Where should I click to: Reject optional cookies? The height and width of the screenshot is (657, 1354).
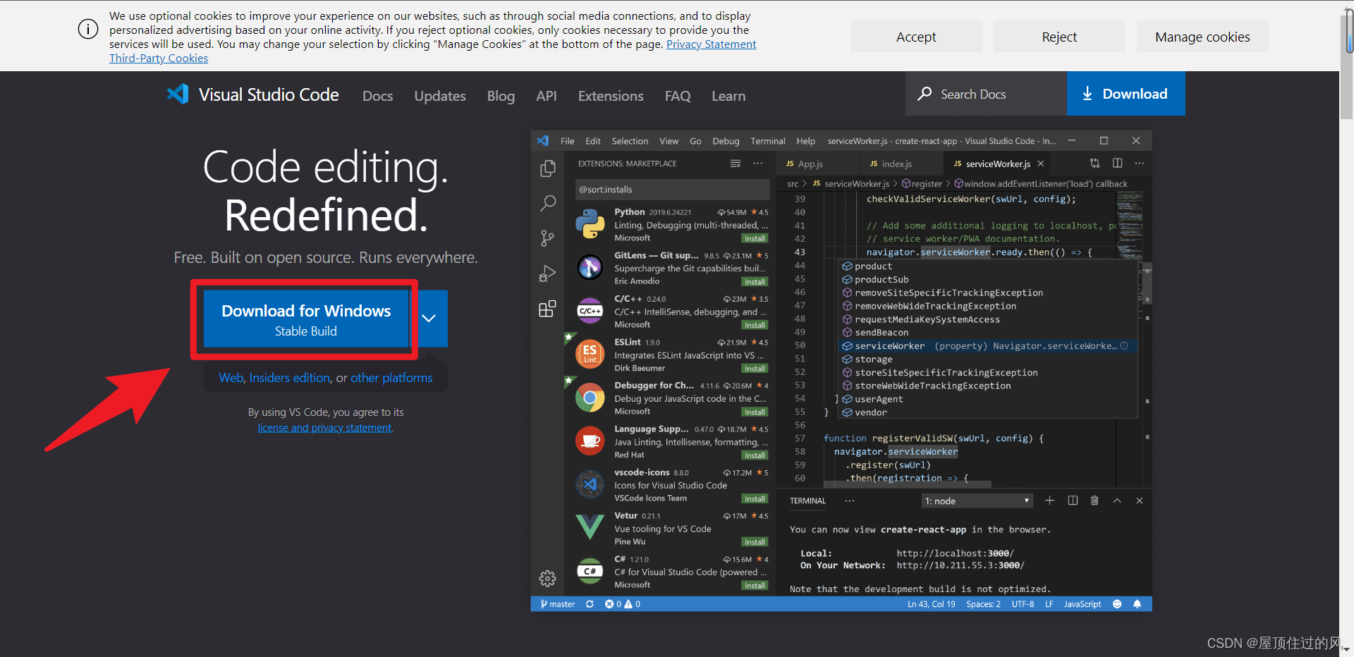click(x=1059, y=37)
